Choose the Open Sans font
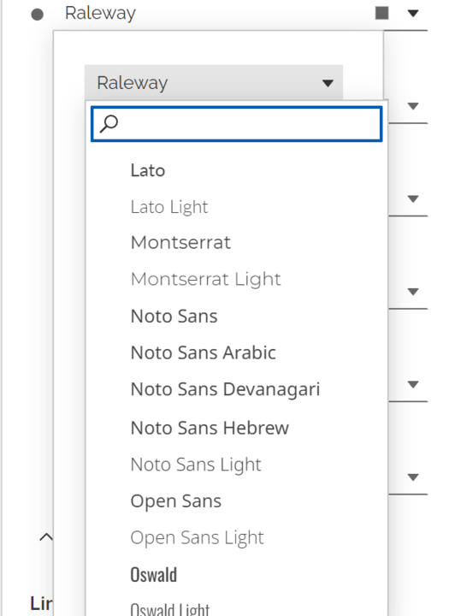The height and width of the screenshot is (616, 455). pyautogui.click(x=176, y=501)
